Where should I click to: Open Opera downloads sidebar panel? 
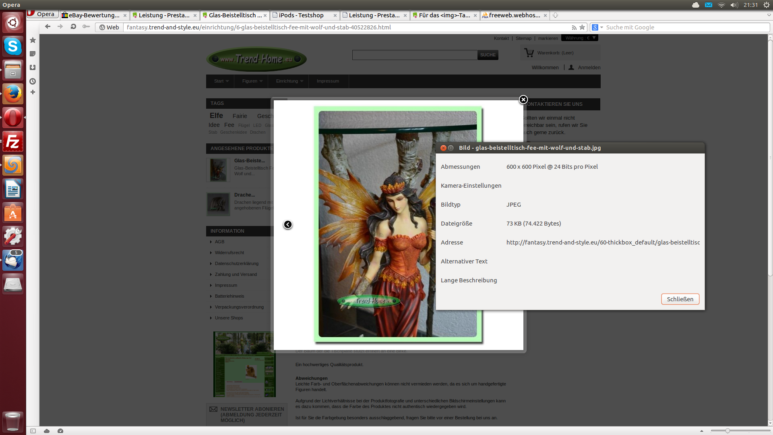click(x=33, y=68)
